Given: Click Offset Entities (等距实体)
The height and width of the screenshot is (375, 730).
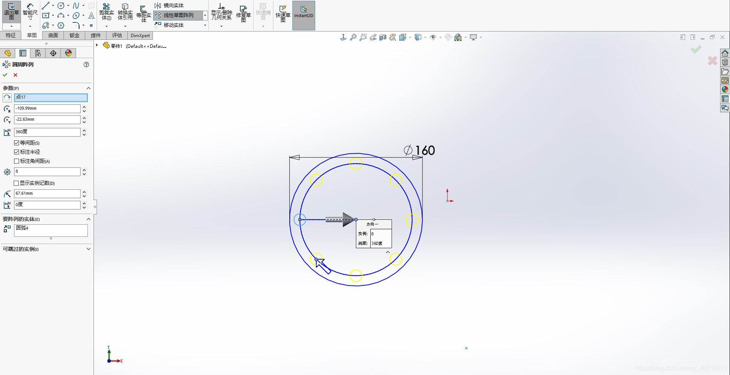Looking at the screenshot, I should pos(144,13).
